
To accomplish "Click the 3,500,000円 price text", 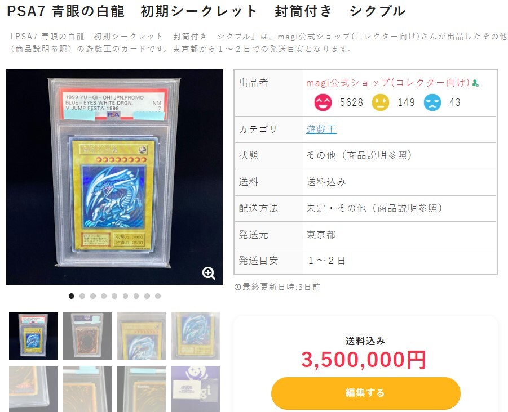I will [364, 360].
